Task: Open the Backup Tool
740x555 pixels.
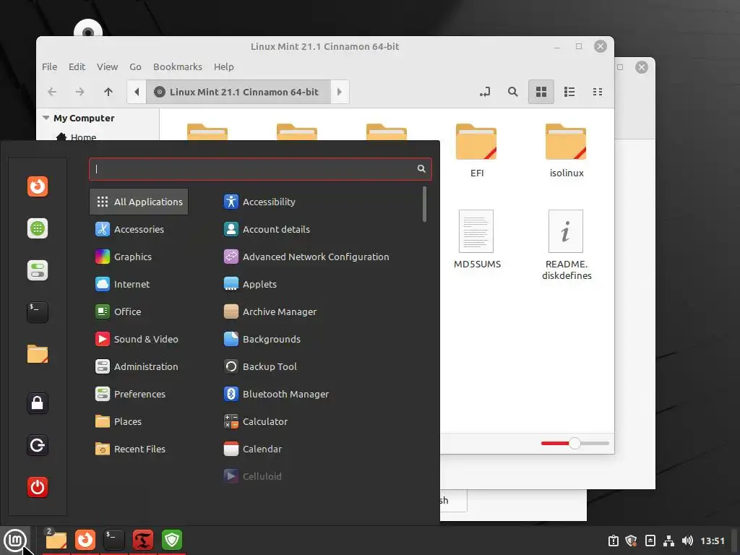Action: click(260, 366)
